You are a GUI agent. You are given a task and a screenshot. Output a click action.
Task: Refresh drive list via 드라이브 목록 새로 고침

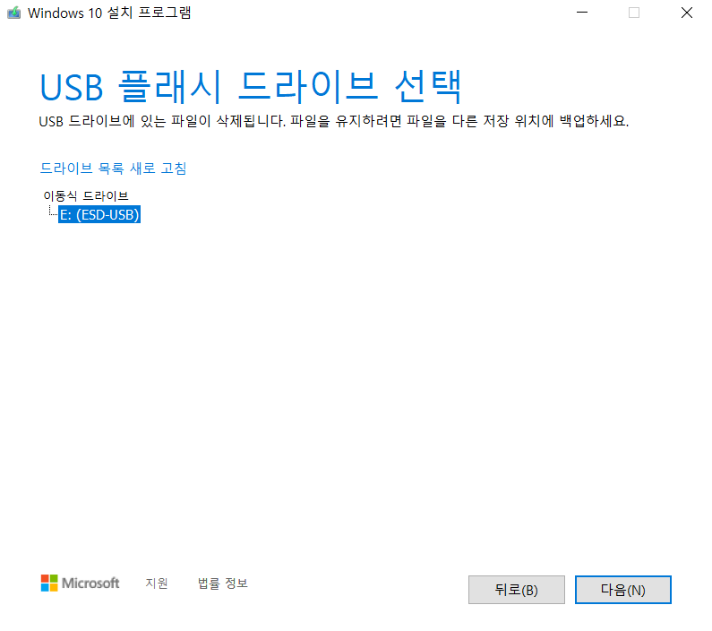tap(113, 169)
